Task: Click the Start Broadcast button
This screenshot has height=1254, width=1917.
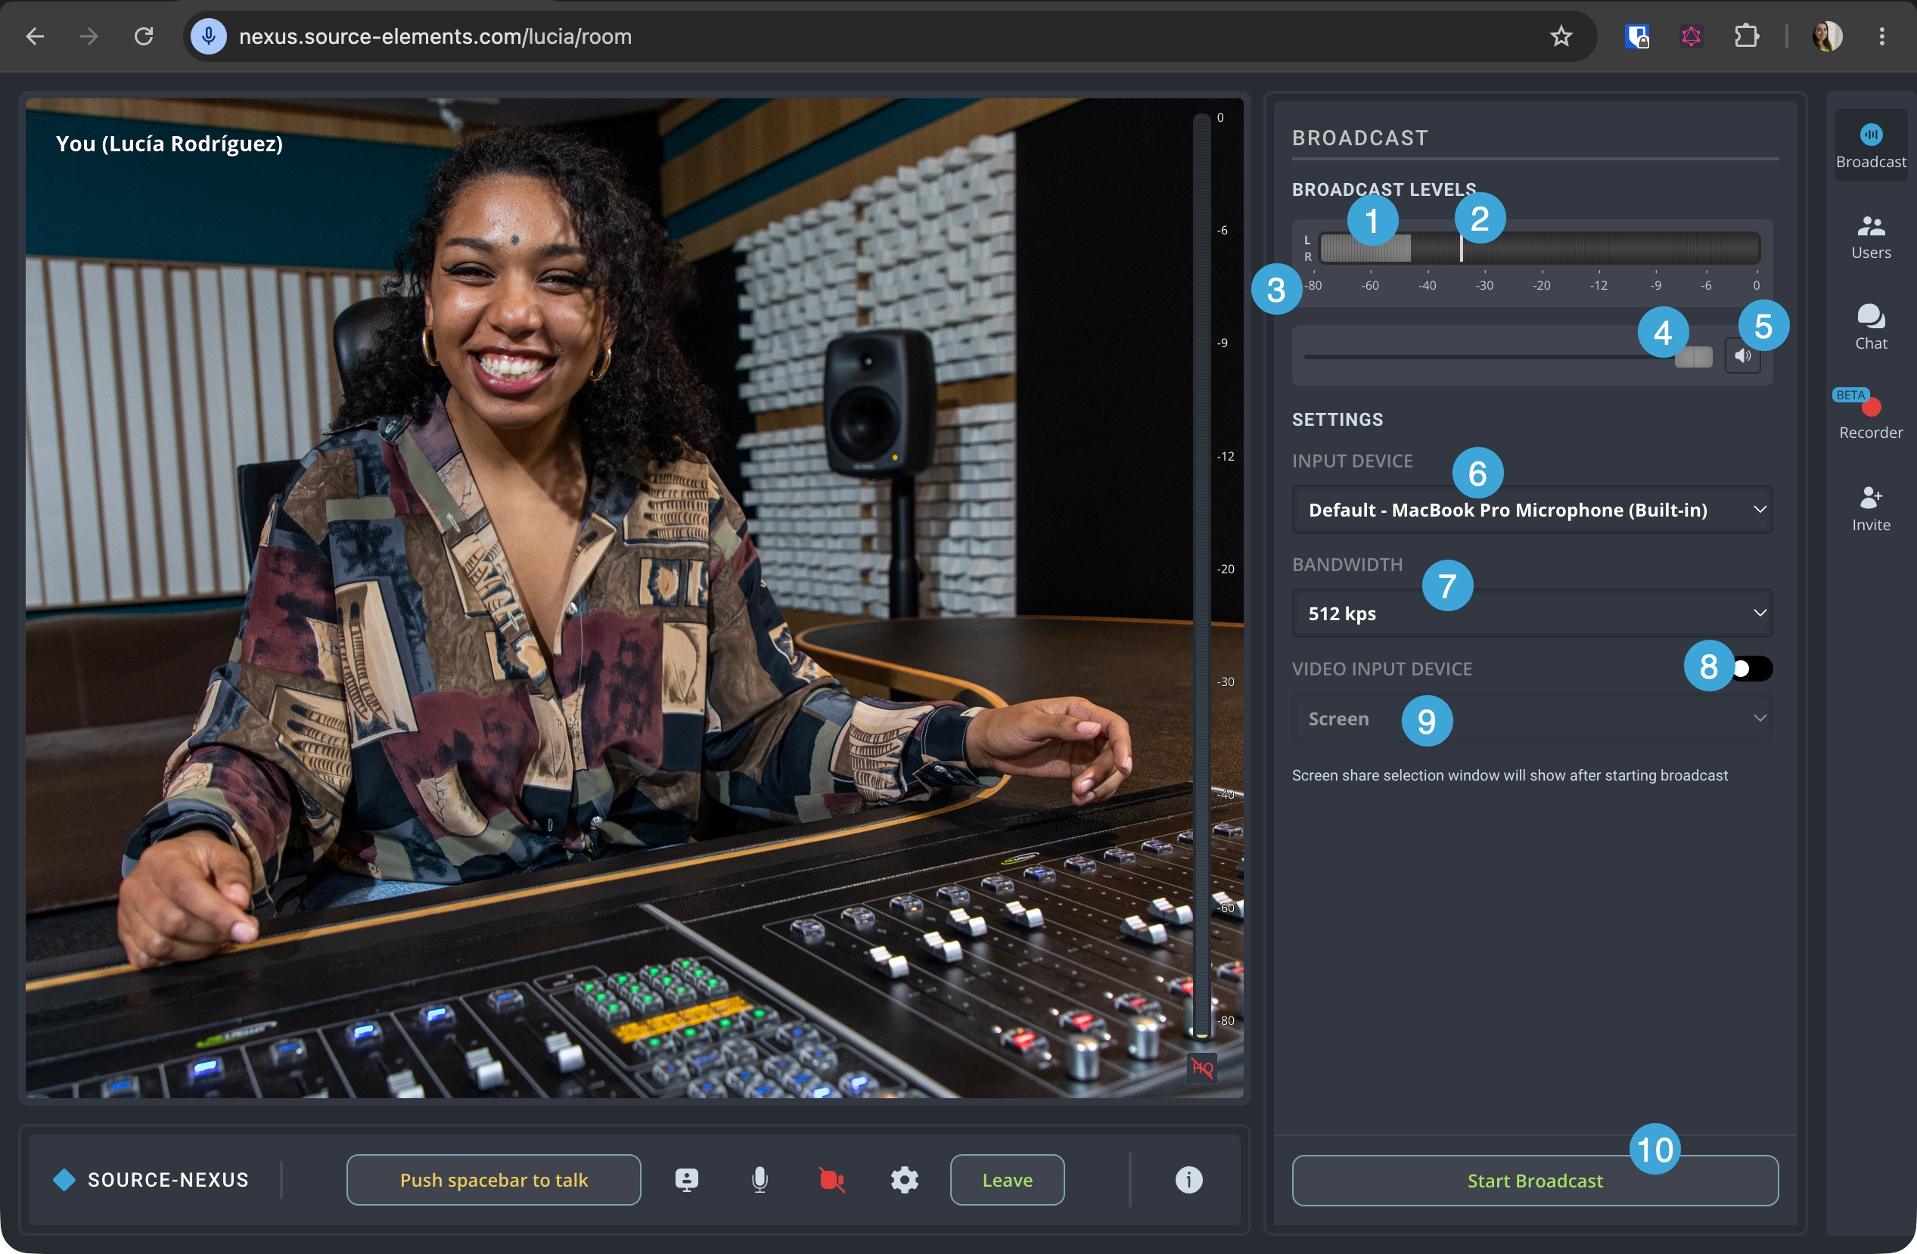Action: point(1534,1180)
